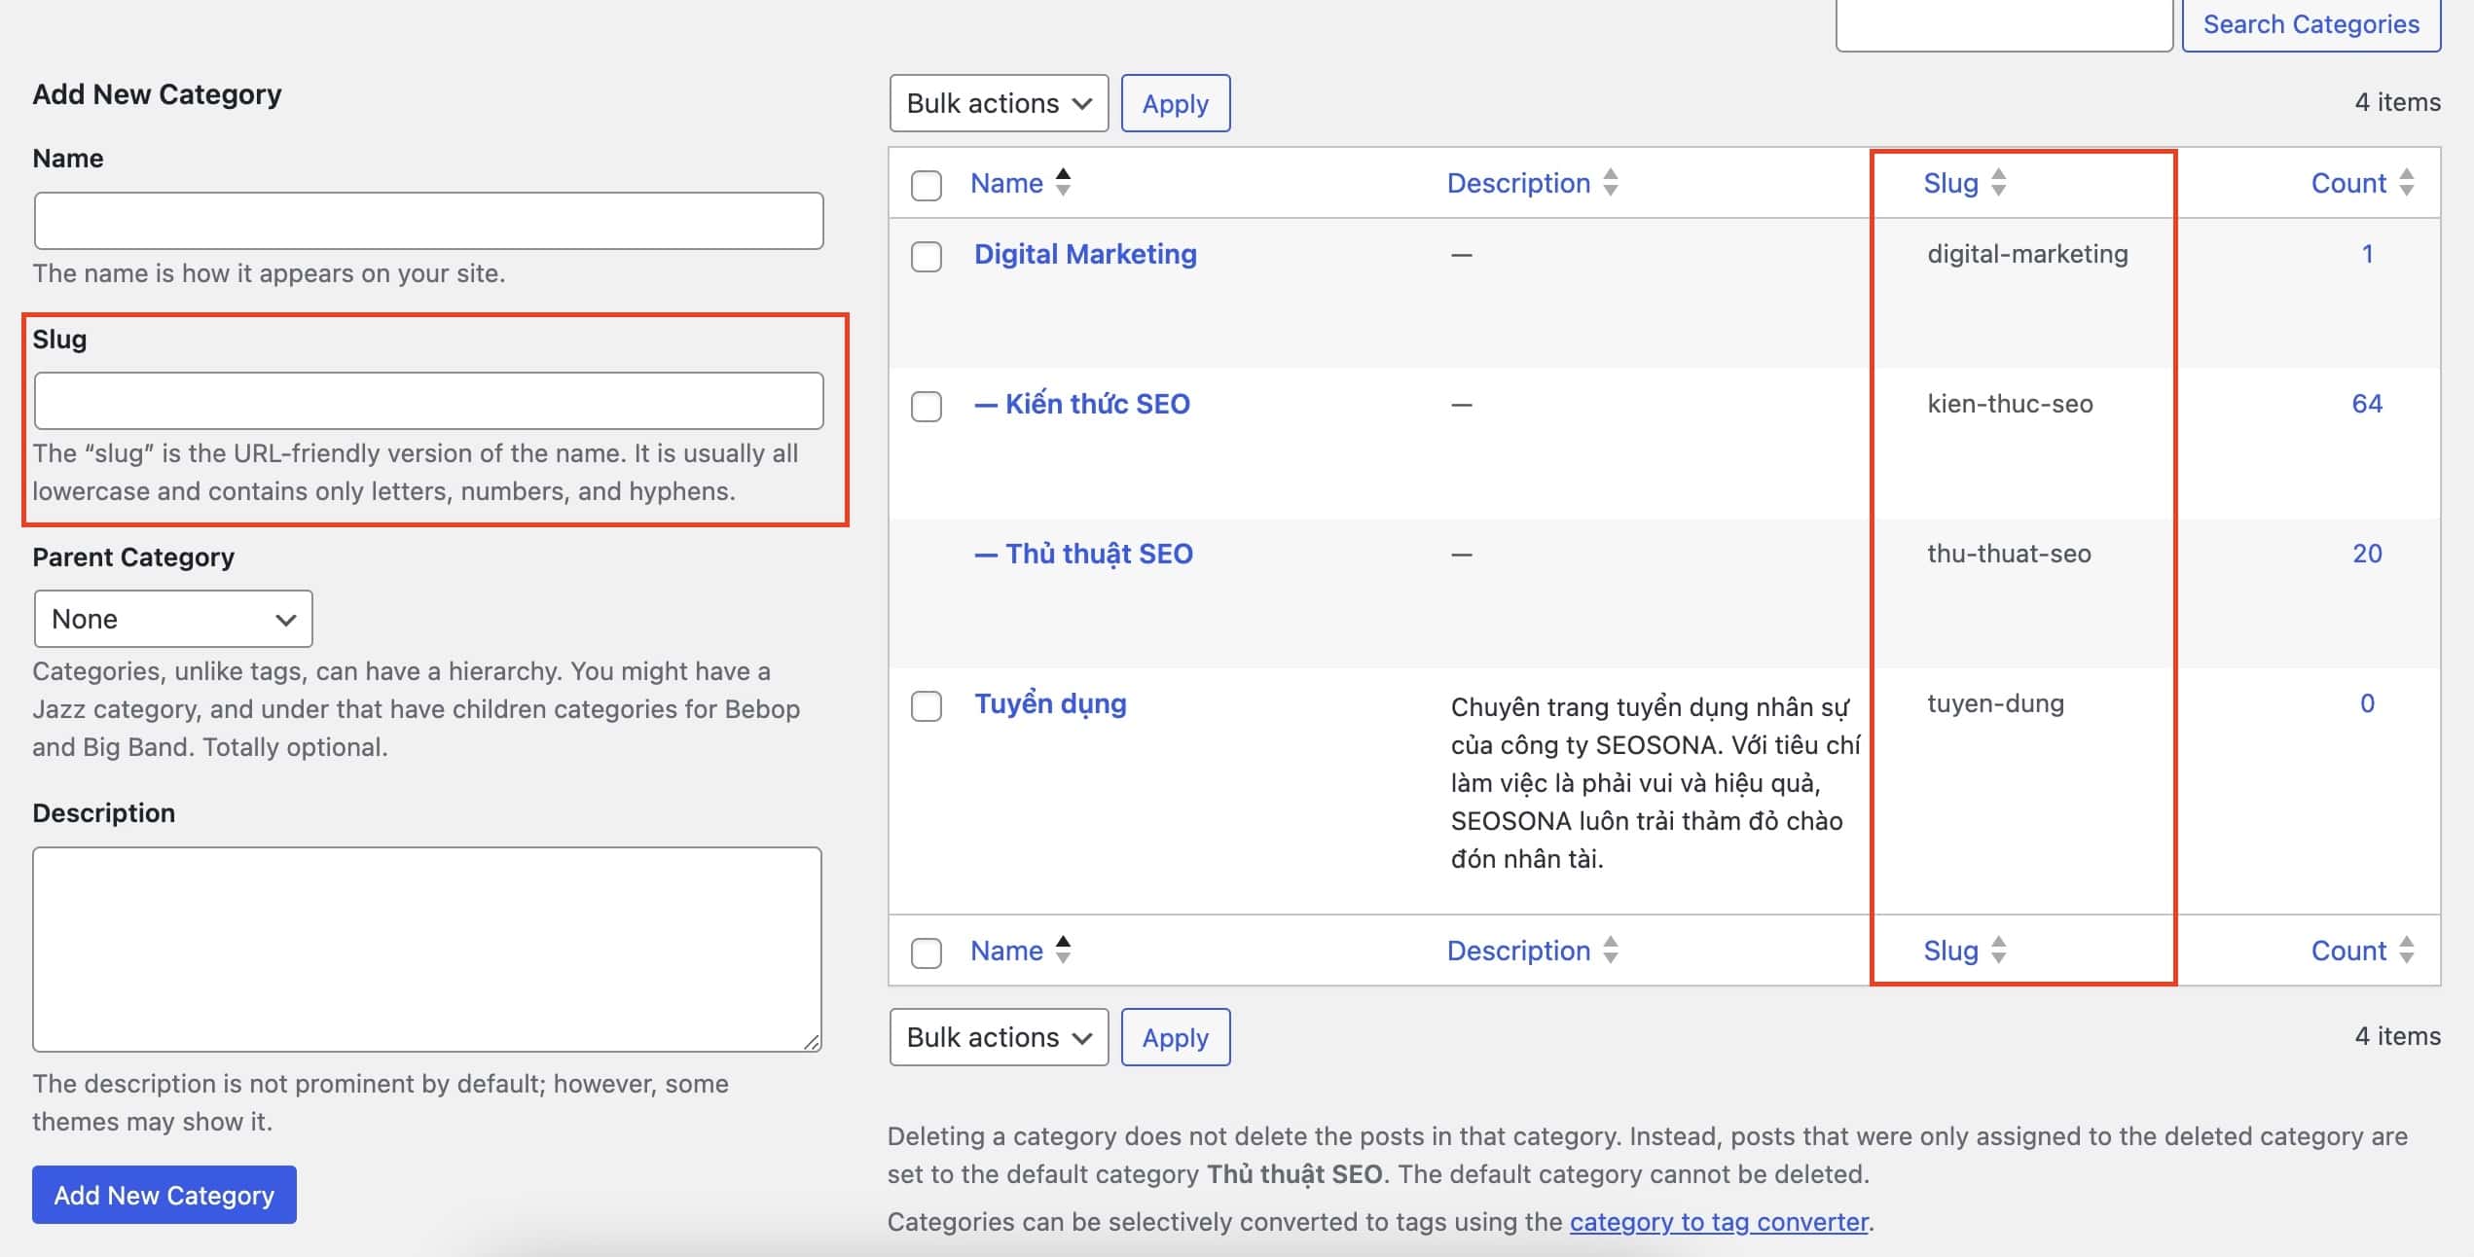The width and height of the screenshot is (2474, 1257).
Task: Open the Digital Marketing category
Action: coord(1085,254)
